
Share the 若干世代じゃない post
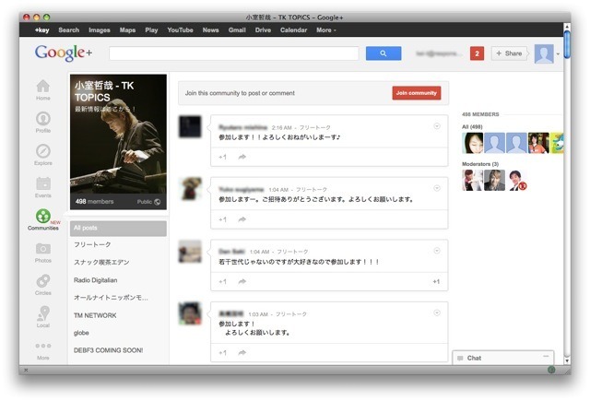click(x=242, y=281)
